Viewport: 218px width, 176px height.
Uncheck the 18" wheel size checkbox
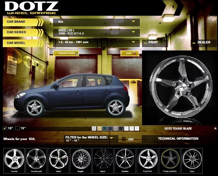[5, 128]
